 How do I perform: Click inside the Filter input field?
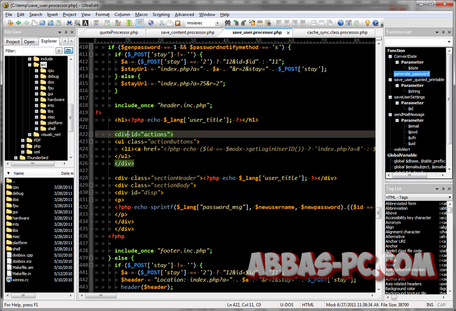coord(39,50)
